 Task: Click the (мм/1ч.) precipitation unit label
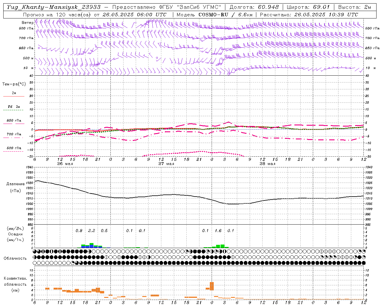click(15, 240)
